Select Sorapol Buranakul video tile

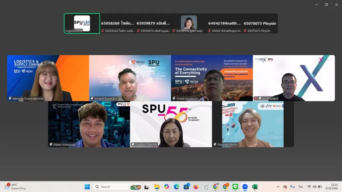(130, 78)
